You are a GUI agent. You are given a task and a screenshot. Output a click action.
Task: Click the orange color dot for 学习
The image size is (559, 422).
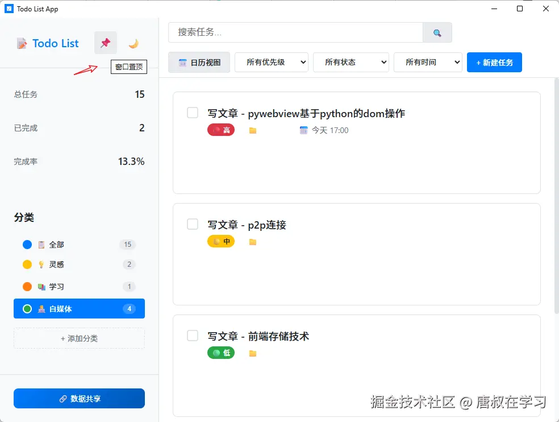coord(27,287)
